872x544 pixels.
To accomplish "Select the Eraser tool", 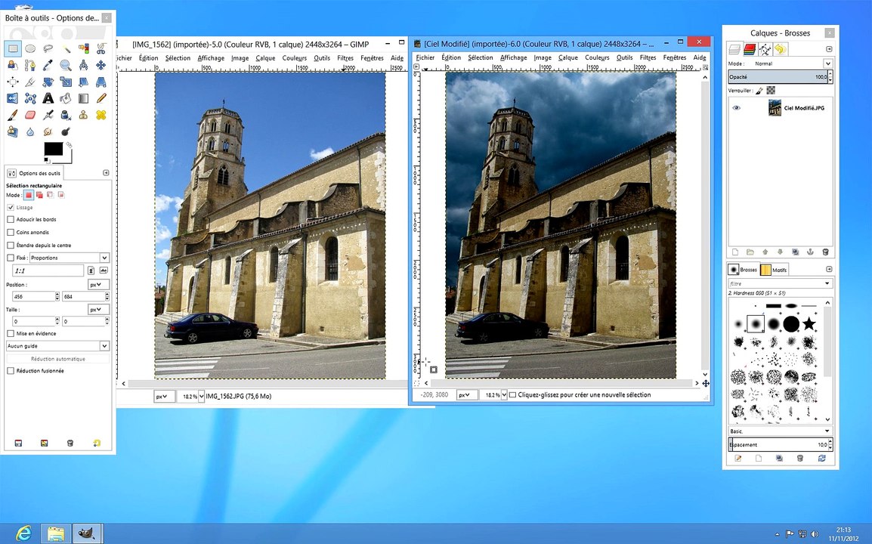I will click(30, 115).
